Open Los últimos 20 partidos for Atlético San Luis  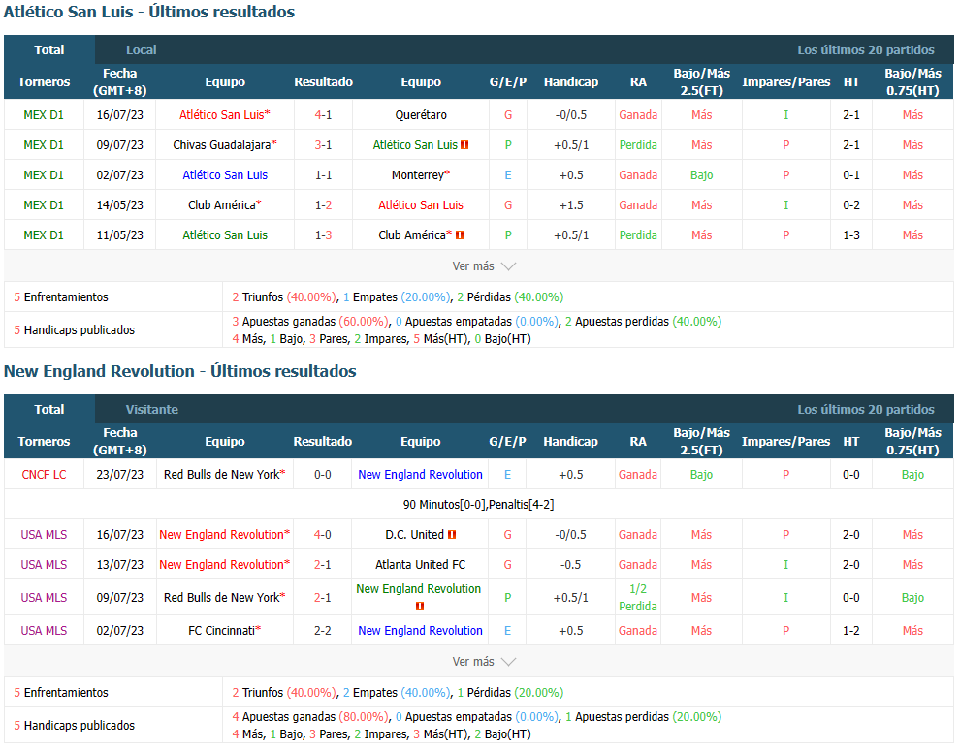(x=866, y=49)
